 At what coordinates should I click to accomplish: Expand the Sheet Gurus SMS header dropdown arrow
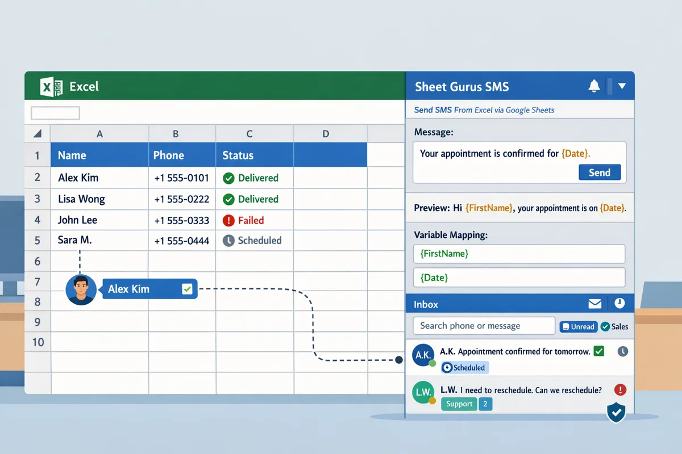coord(622,86)
